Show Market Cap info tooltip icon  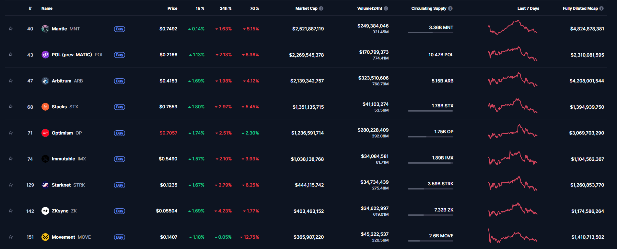pyautogui.click(x=321, y=8)
